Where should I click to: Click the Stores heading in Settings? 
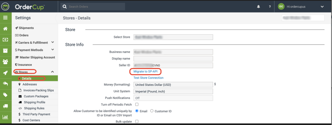(23, 72)
